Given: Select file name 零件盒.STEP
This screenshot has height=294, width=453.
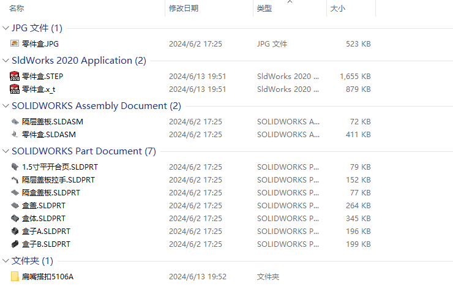Looking at the screenshot, I should click(x=42, y=76).
